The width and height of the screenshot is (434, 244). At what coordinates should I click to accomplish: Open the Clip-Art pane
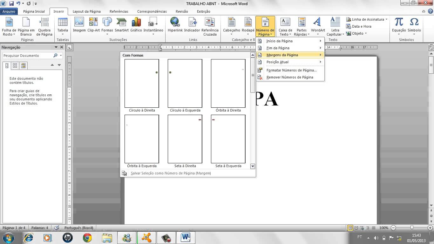coord(93,25)
